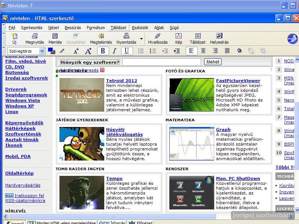The width and height of the screenshot is (299, 224).
Task: Insert a link with Hivatkozás icon
Action: pos(158,39)
